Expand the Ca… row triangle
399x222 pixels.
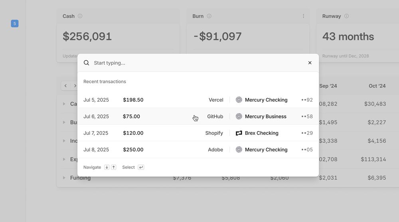(64, 104)
